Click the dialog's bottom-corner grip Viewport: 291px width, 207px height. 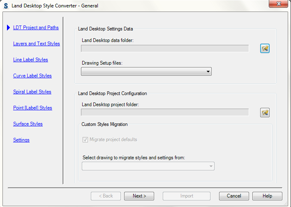click(286, 204)
